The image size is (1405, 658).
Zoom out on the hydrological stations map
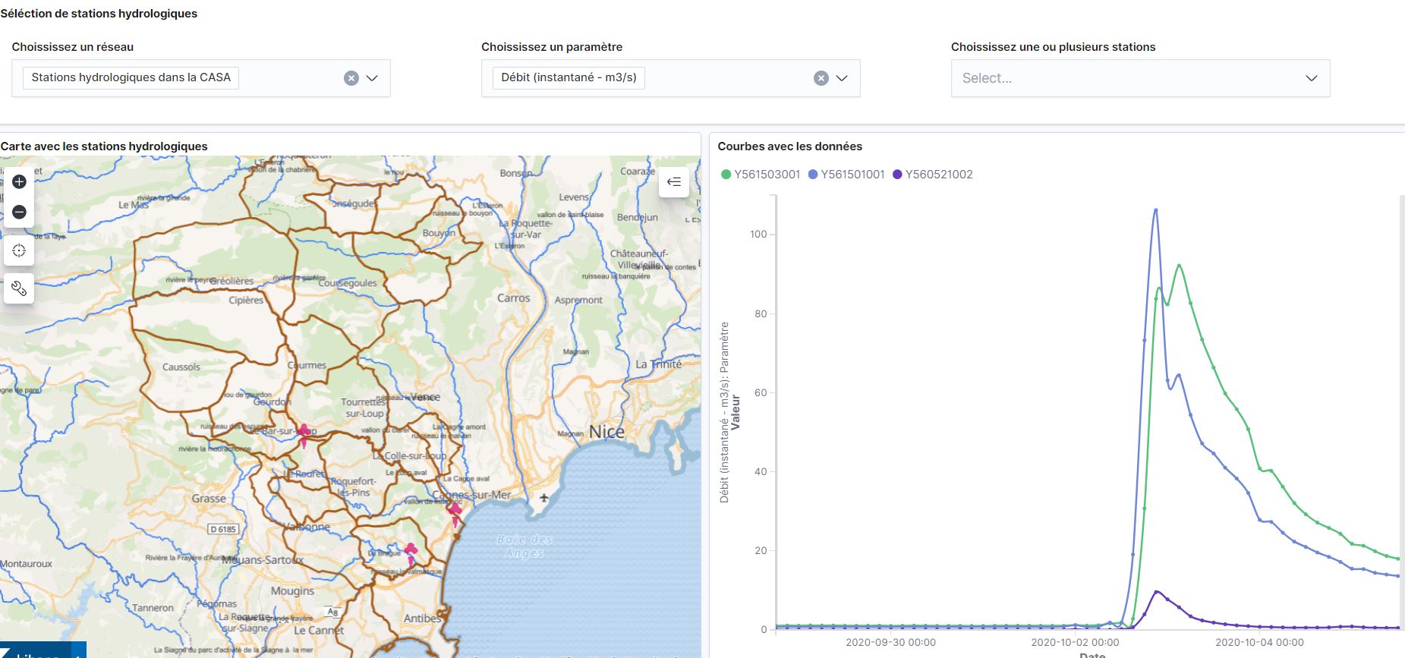pos(19,213)
